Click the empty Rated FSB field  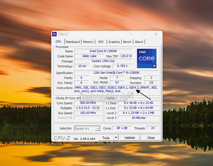tap(88, 118)
